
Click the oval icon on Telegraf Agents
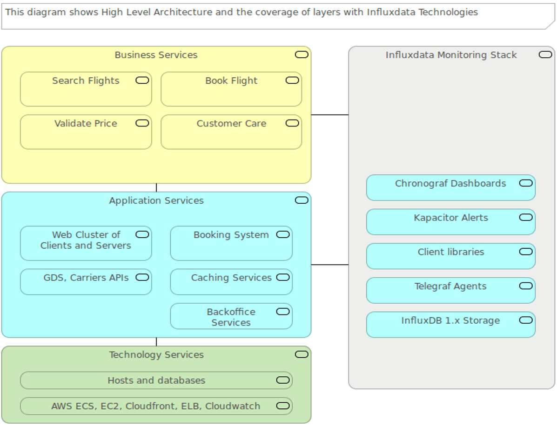(526, 286)
